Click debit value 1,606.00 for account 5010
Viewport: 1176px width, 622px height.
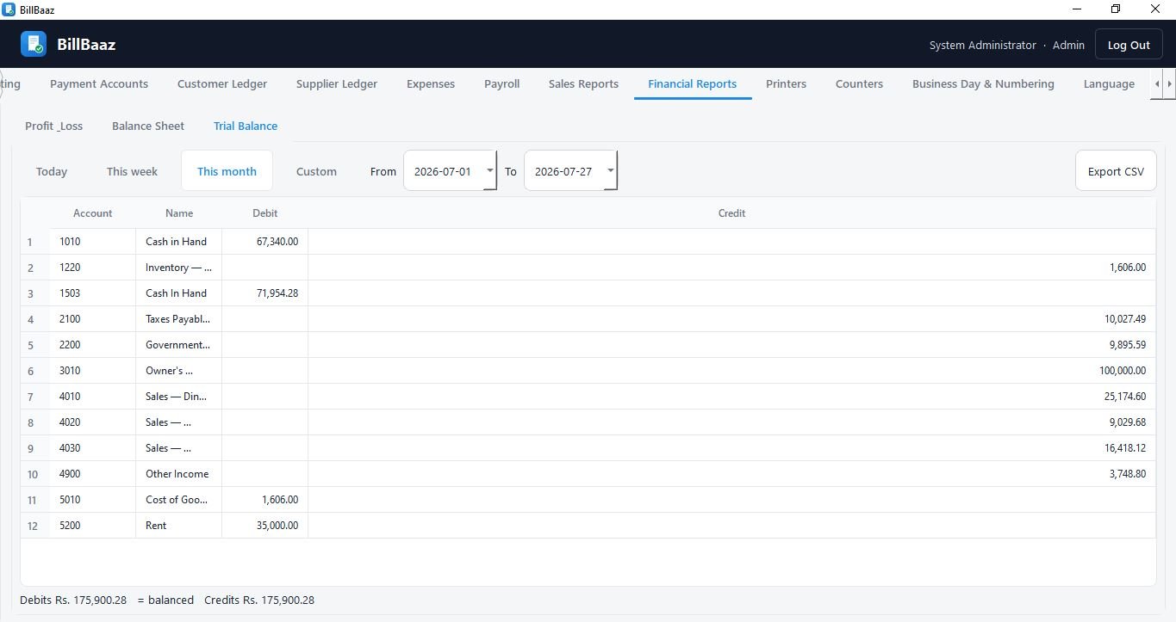coord(264,500)
